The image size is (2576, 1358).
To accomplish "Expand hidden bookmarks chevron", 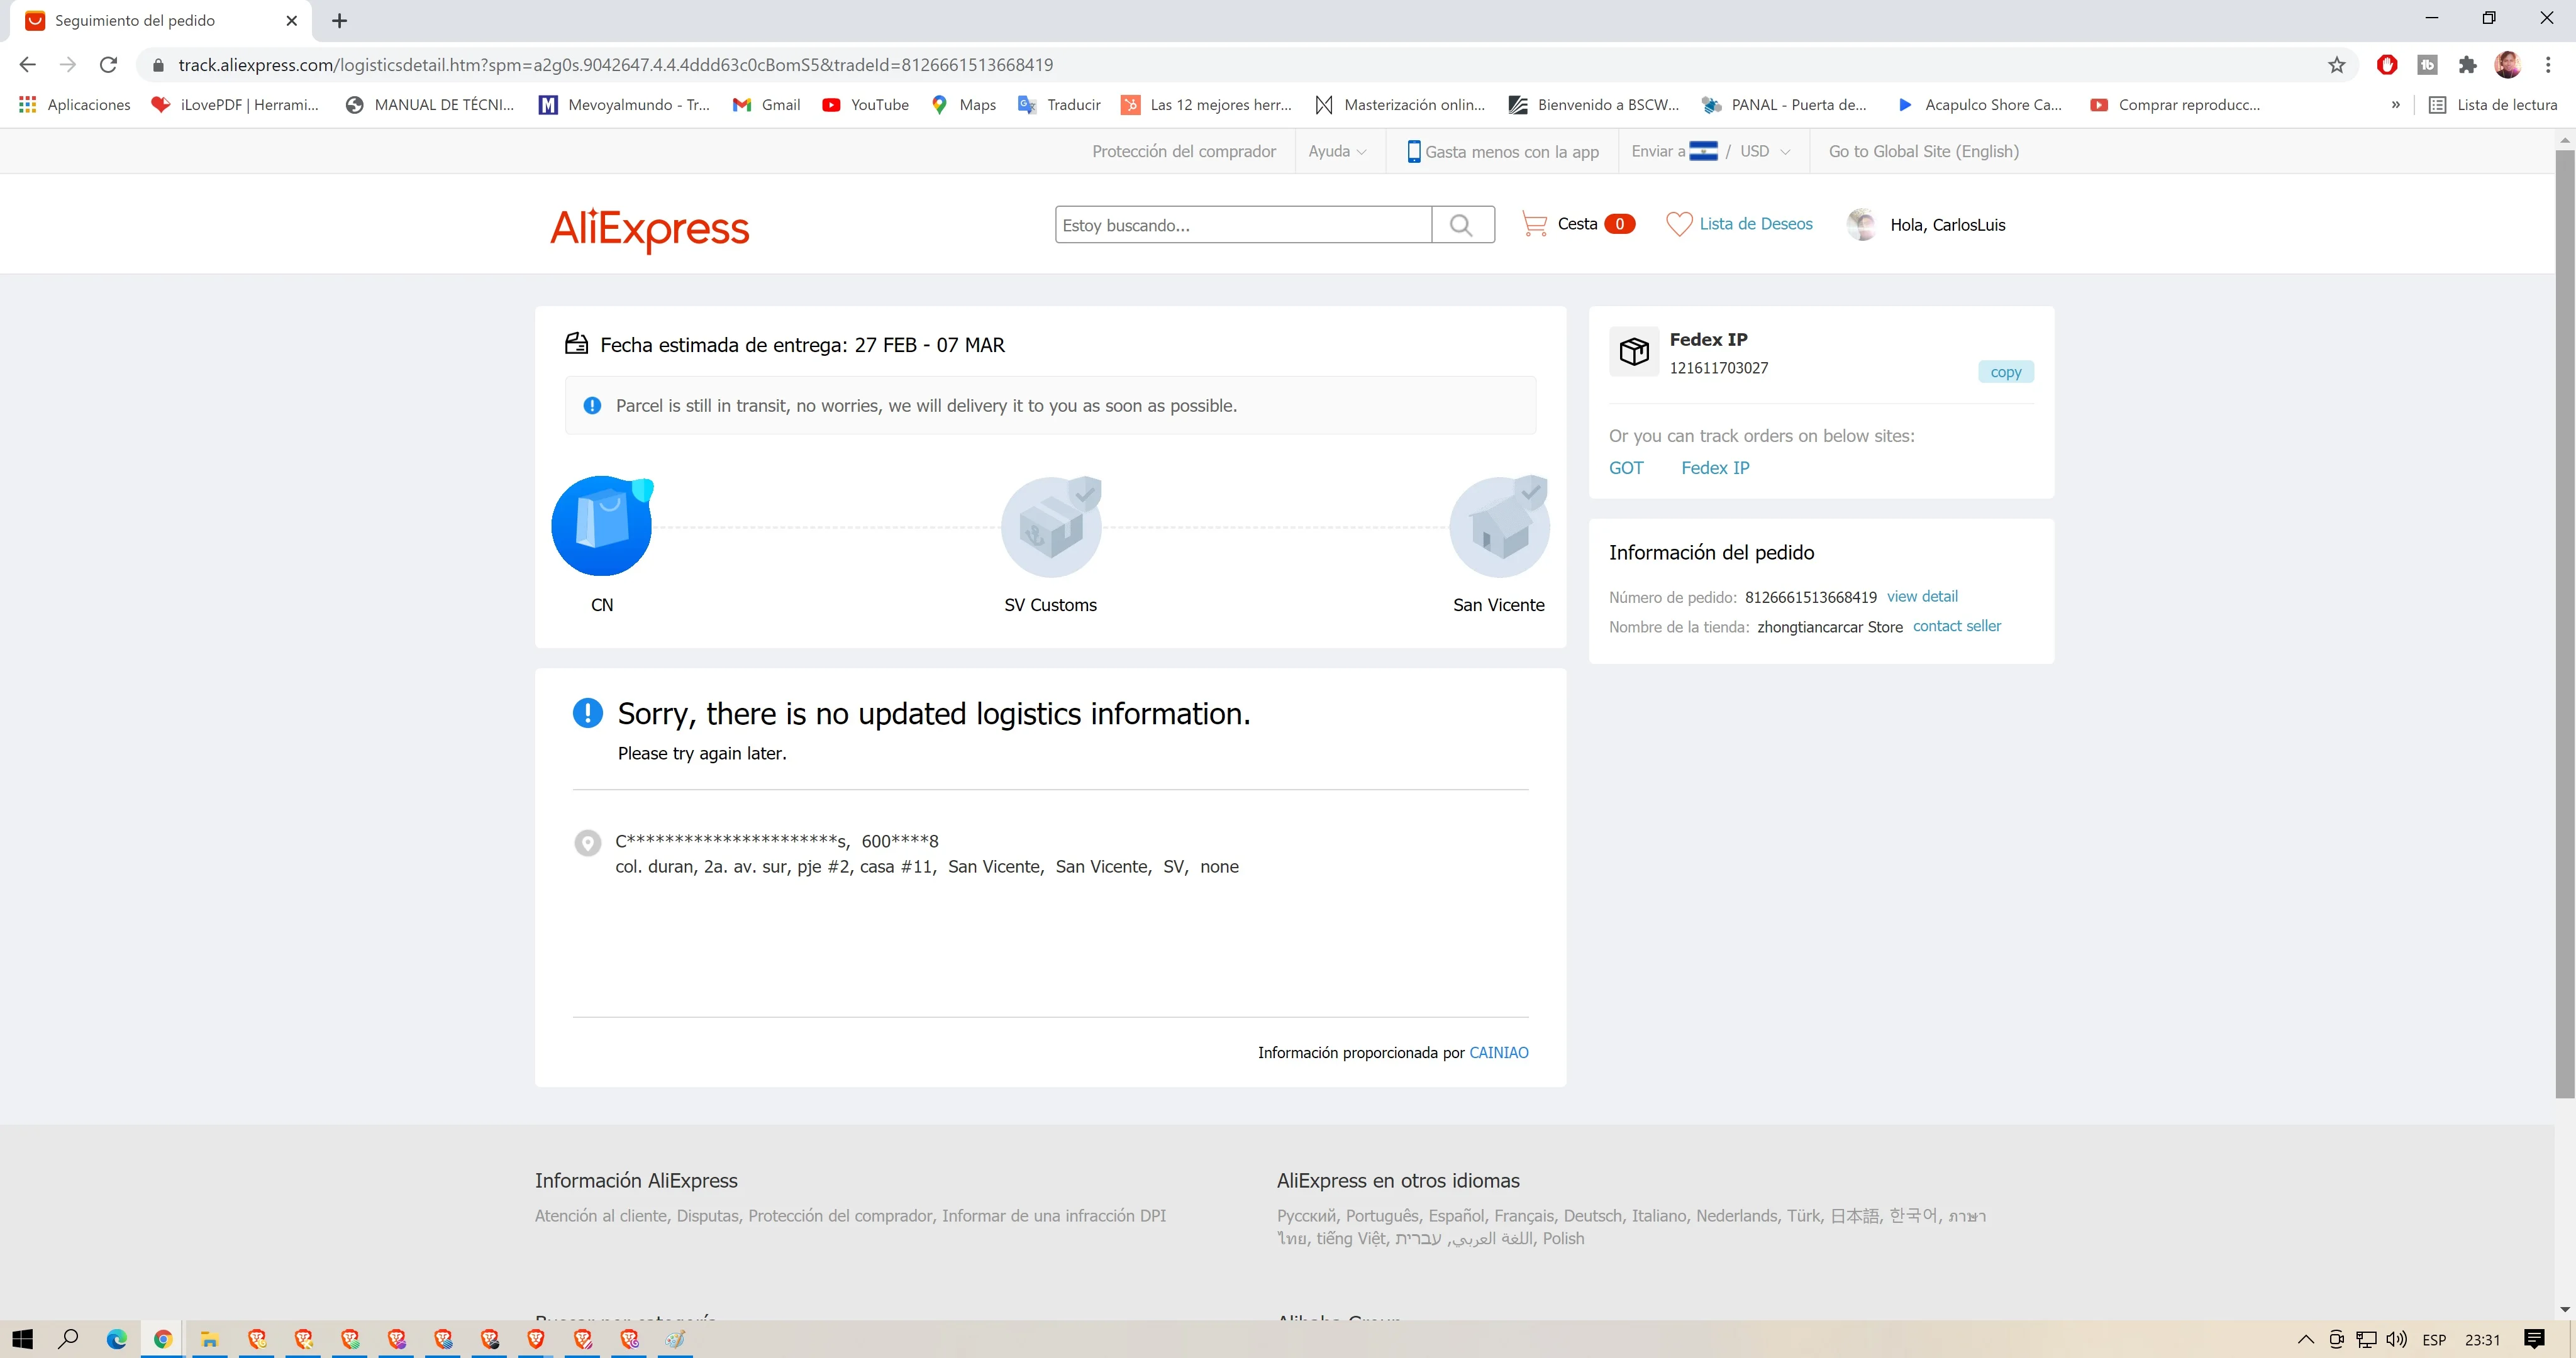I will pyautogui.click(x=2395, y=104).
